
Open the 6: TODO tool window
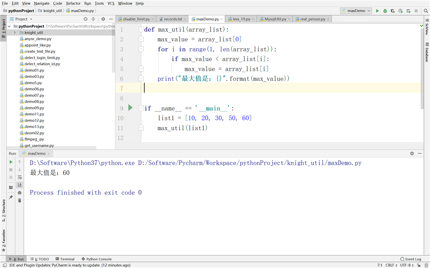(40, 259)
